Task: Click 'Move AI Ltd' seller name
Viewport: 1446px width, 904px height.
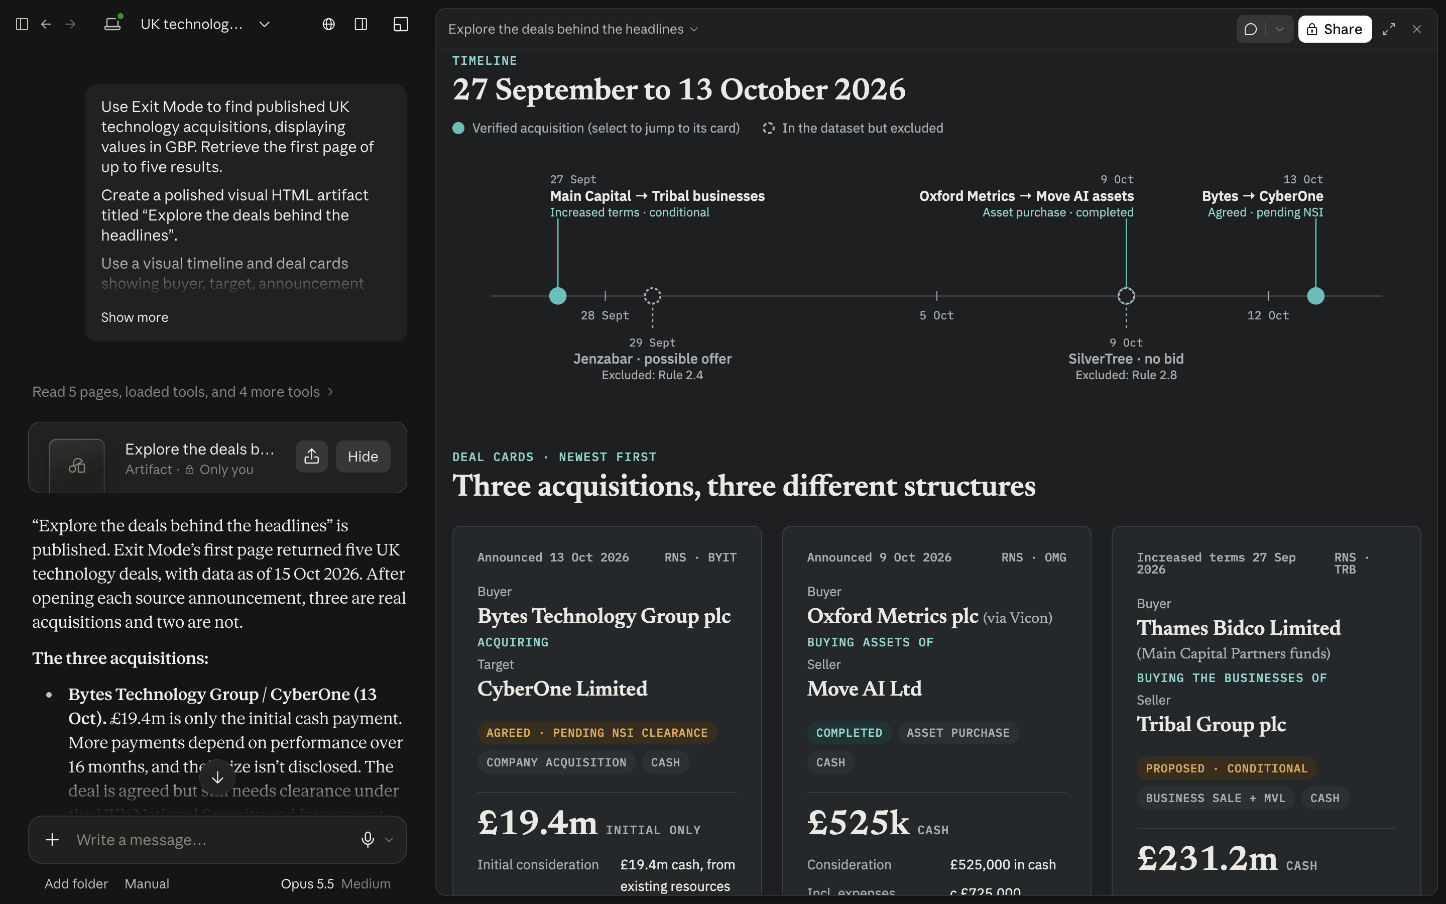Action: 864,689
